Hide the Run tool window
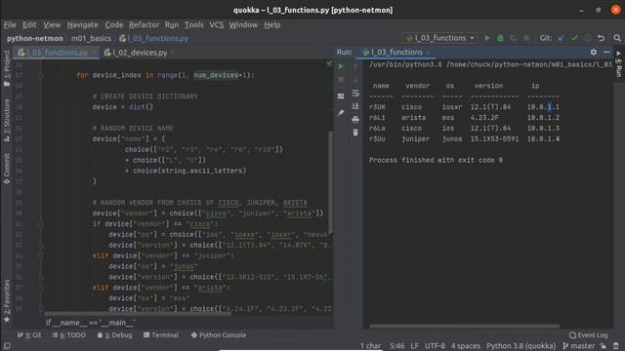 pos(606,52)
